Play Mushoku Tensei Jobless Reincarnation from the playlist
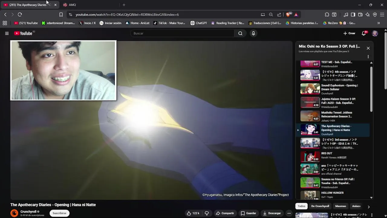The width and height of the screenshot is (387, 218). coord(333,116)
